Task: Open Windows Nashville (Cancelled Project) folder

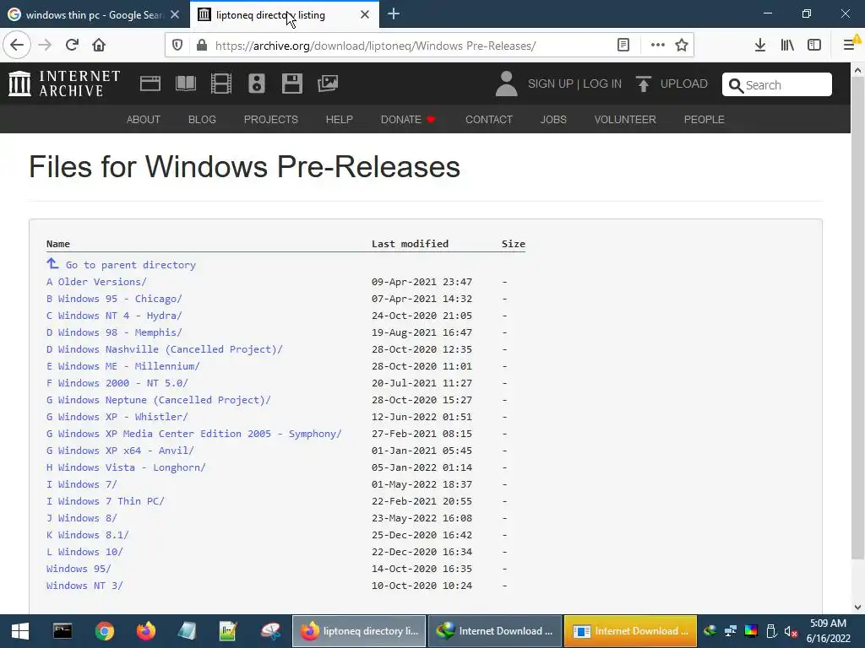Action: [x=165, y=349]
